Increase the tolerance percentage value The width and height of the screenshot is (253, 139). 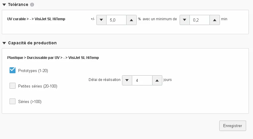131,20
